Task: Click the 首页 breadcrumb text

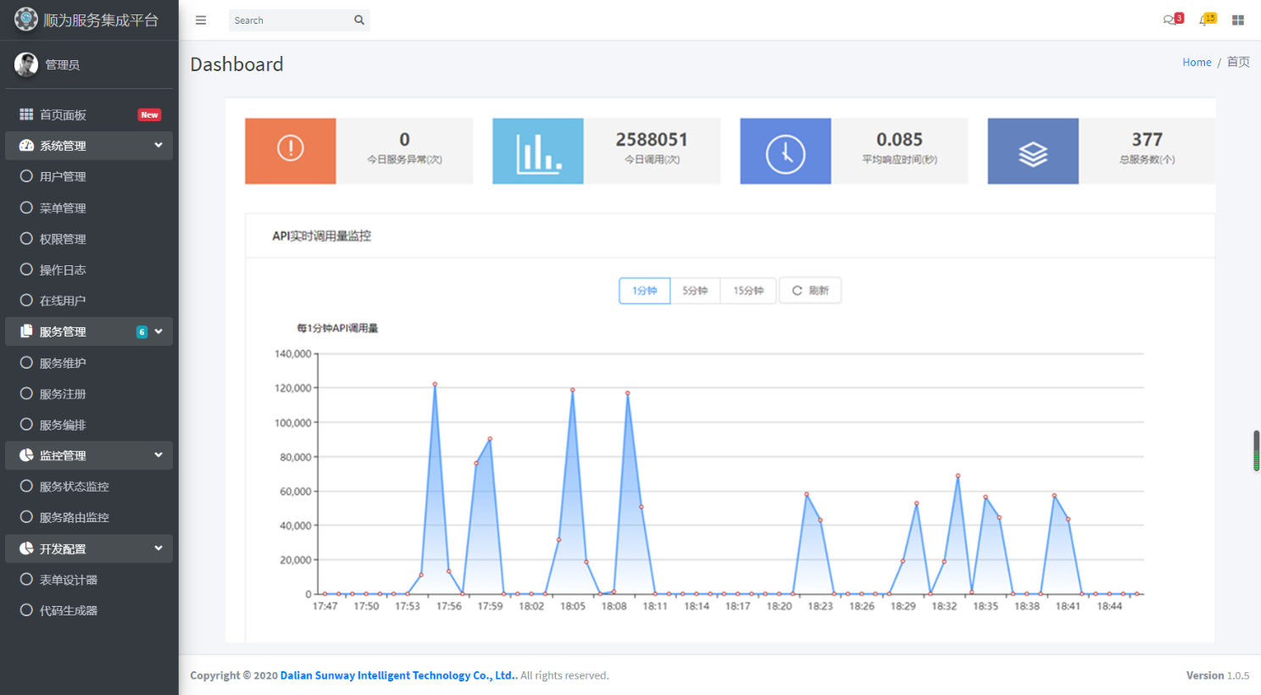Action: pos(1238,62)
